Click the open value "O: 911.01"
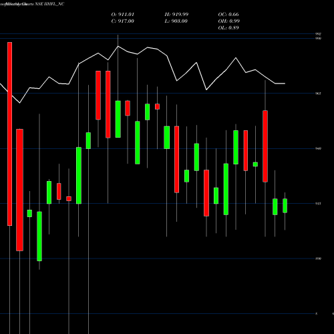 pyautogui.click(x=123, y=15)
